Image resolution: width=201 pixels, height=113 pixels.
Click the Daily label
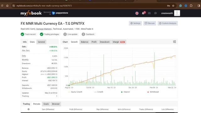click(24, 56)
